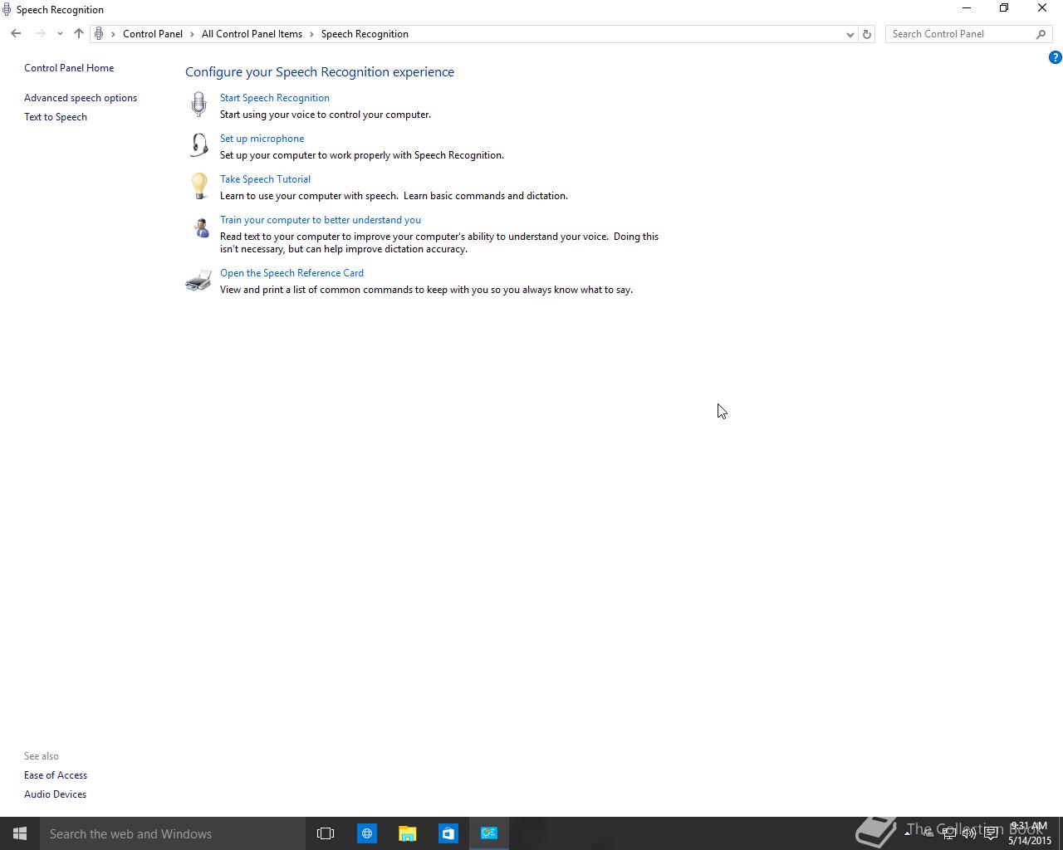The image size is (1063, 850).
Task: Click All Control Panel Items breadcrumb
Action: (x=252, y=34)
